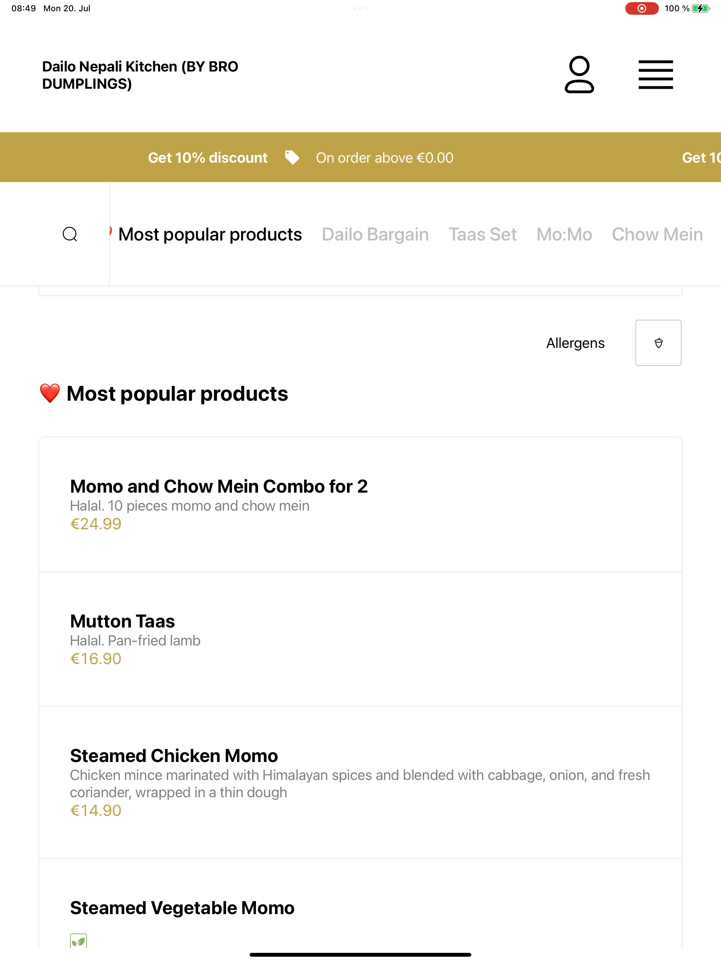The width and height of the screenshot is (721, 962).
Task: Tap the red heart emoji beside heading
Action: pos(50,394)
